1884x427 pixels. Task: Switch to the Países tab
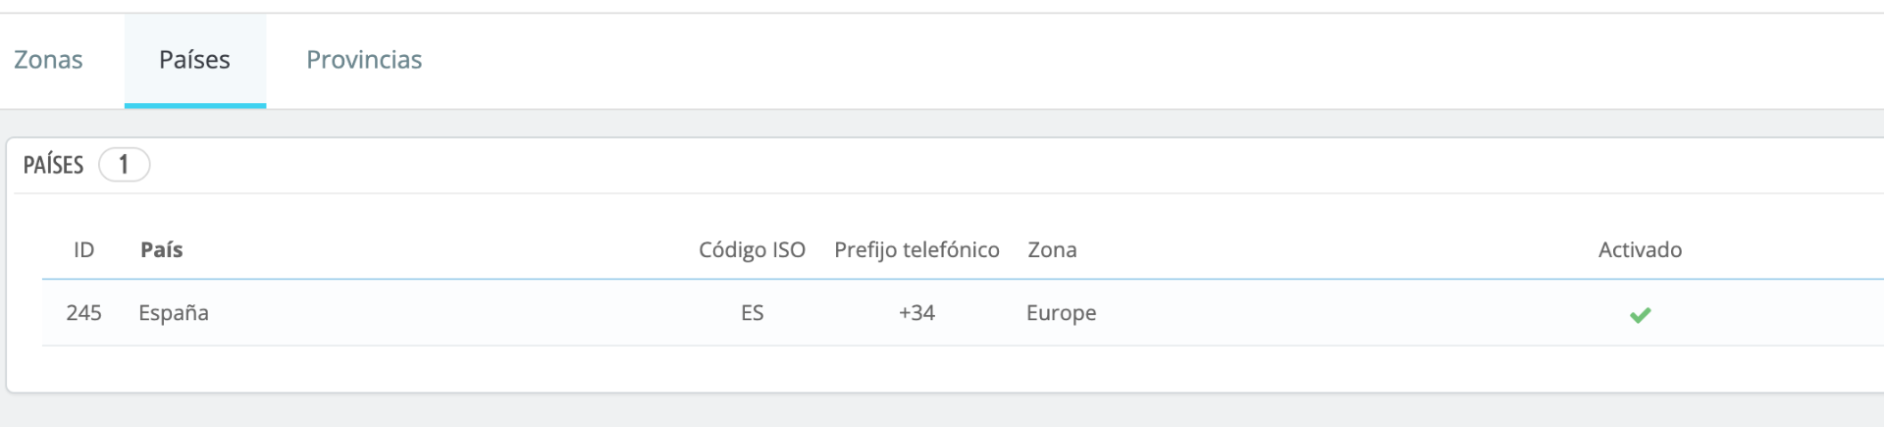194,60
